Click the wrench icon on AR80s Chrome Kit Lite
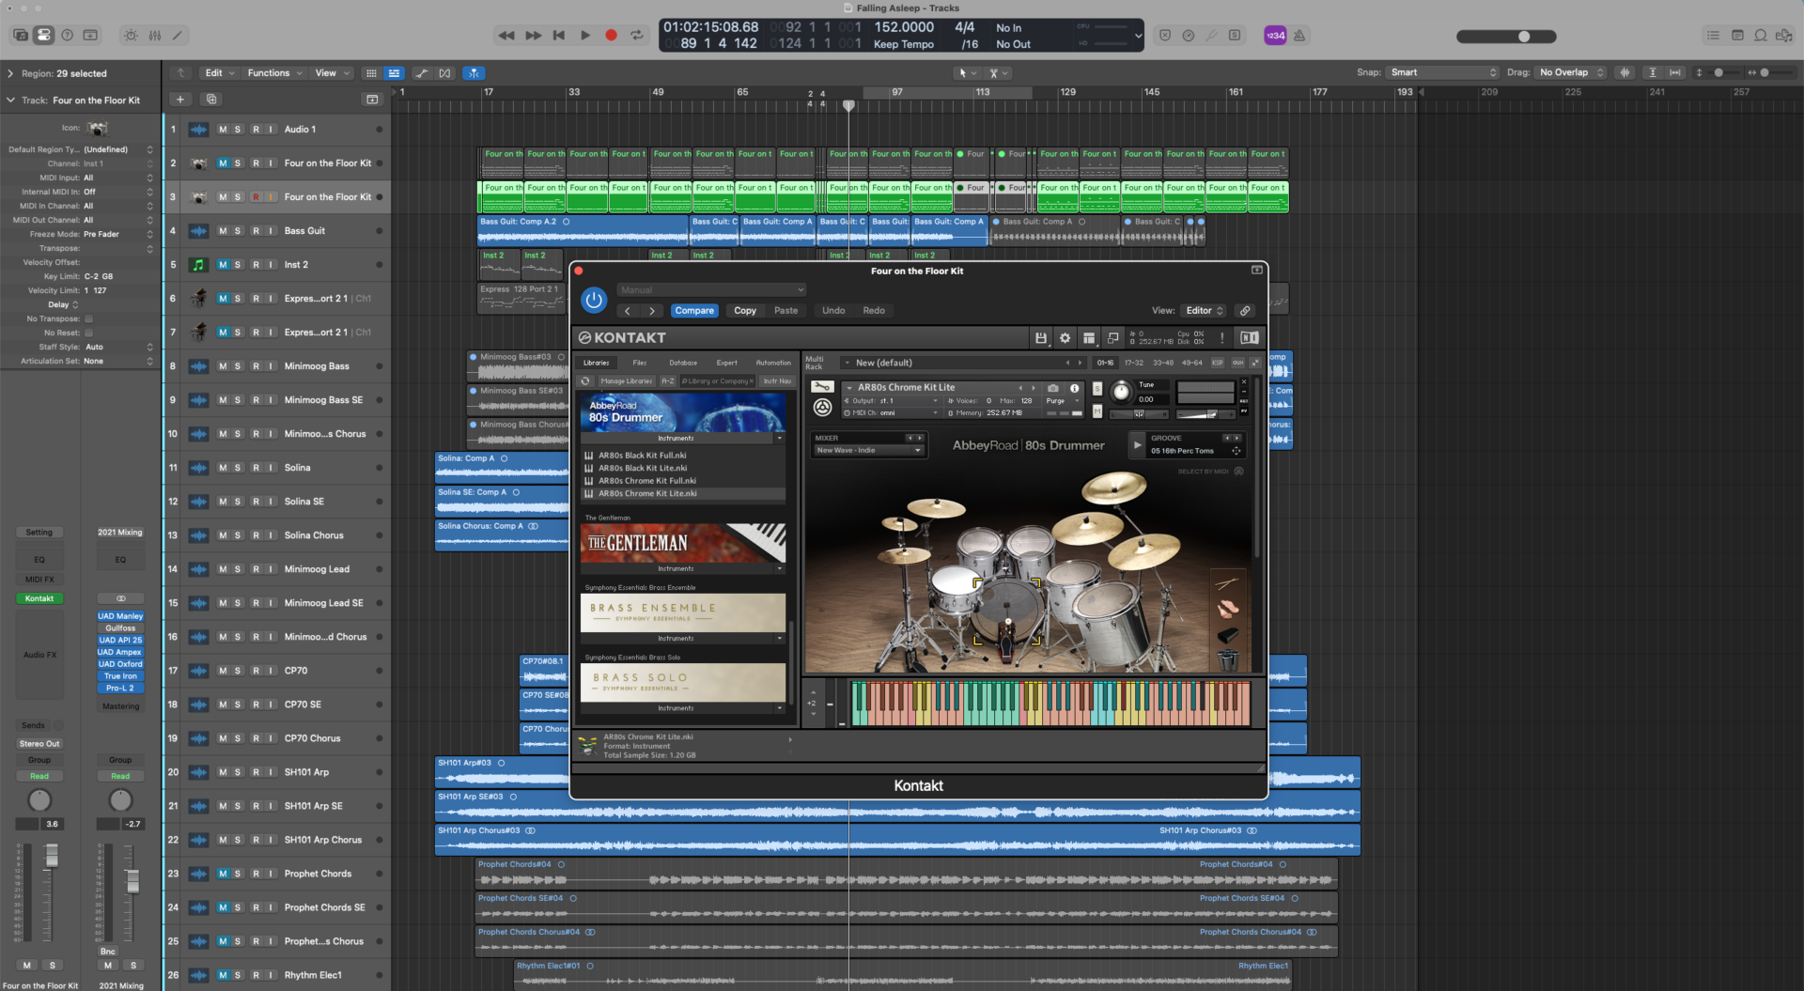 tap(822, 386)
